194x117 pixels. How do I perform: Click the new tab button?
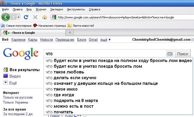click(x=70, y=33)
